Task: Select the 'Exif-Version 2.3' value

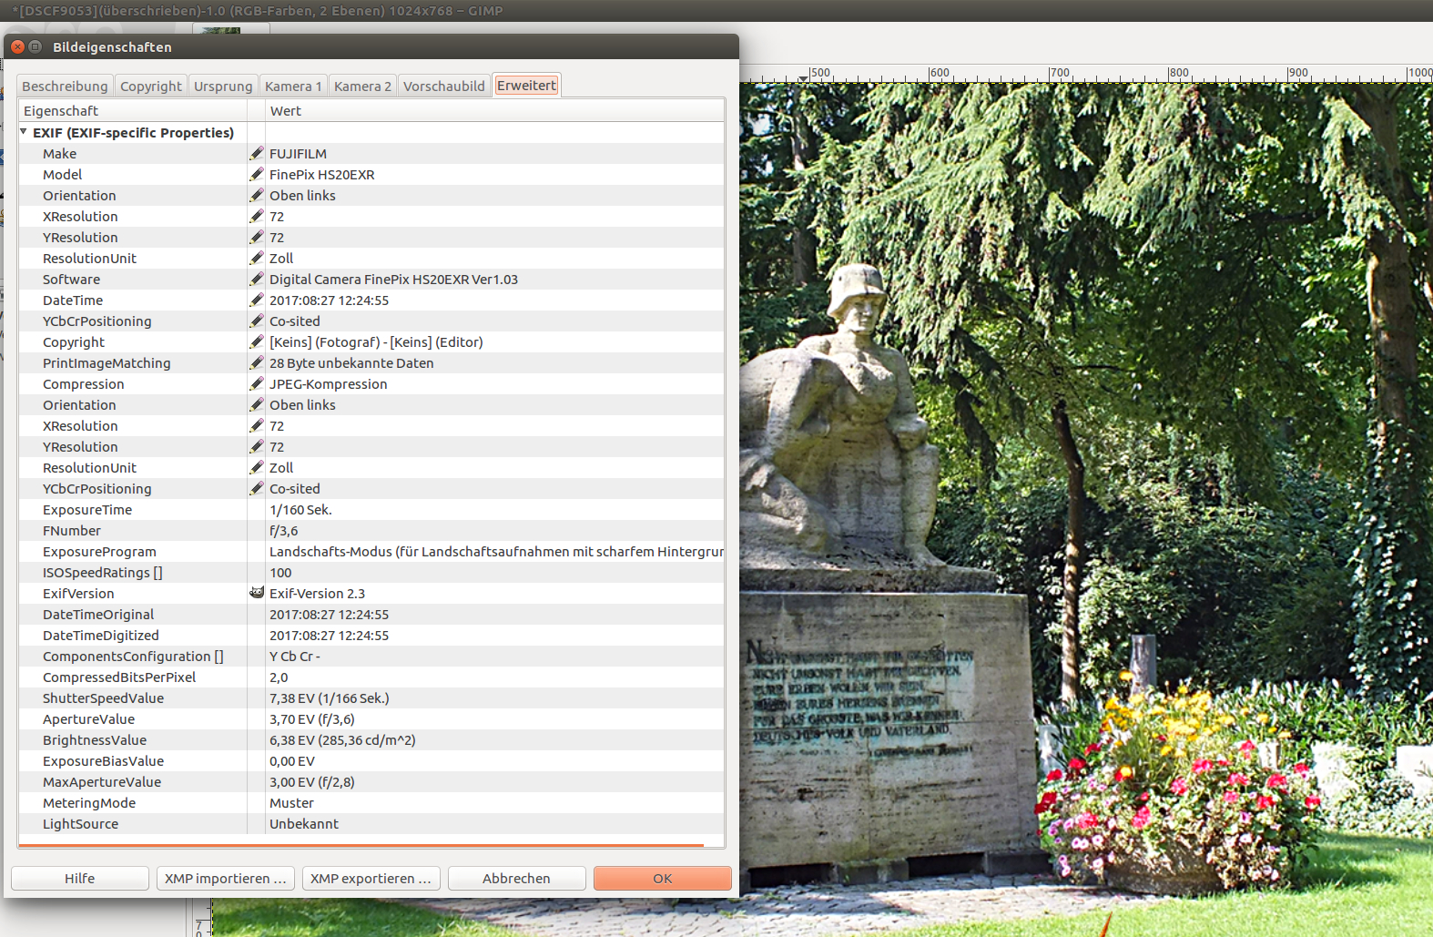Action: 317,593
